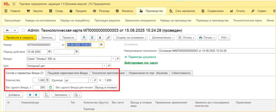This screenshot has height=112, width=276.
Task: Open Пропорции разделки link
Action: point(107,21)
